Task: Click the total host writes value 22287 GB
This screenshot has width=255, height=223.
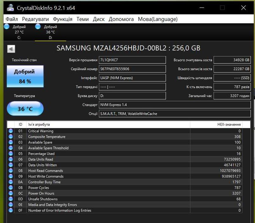Action: (x=232, y=69)
